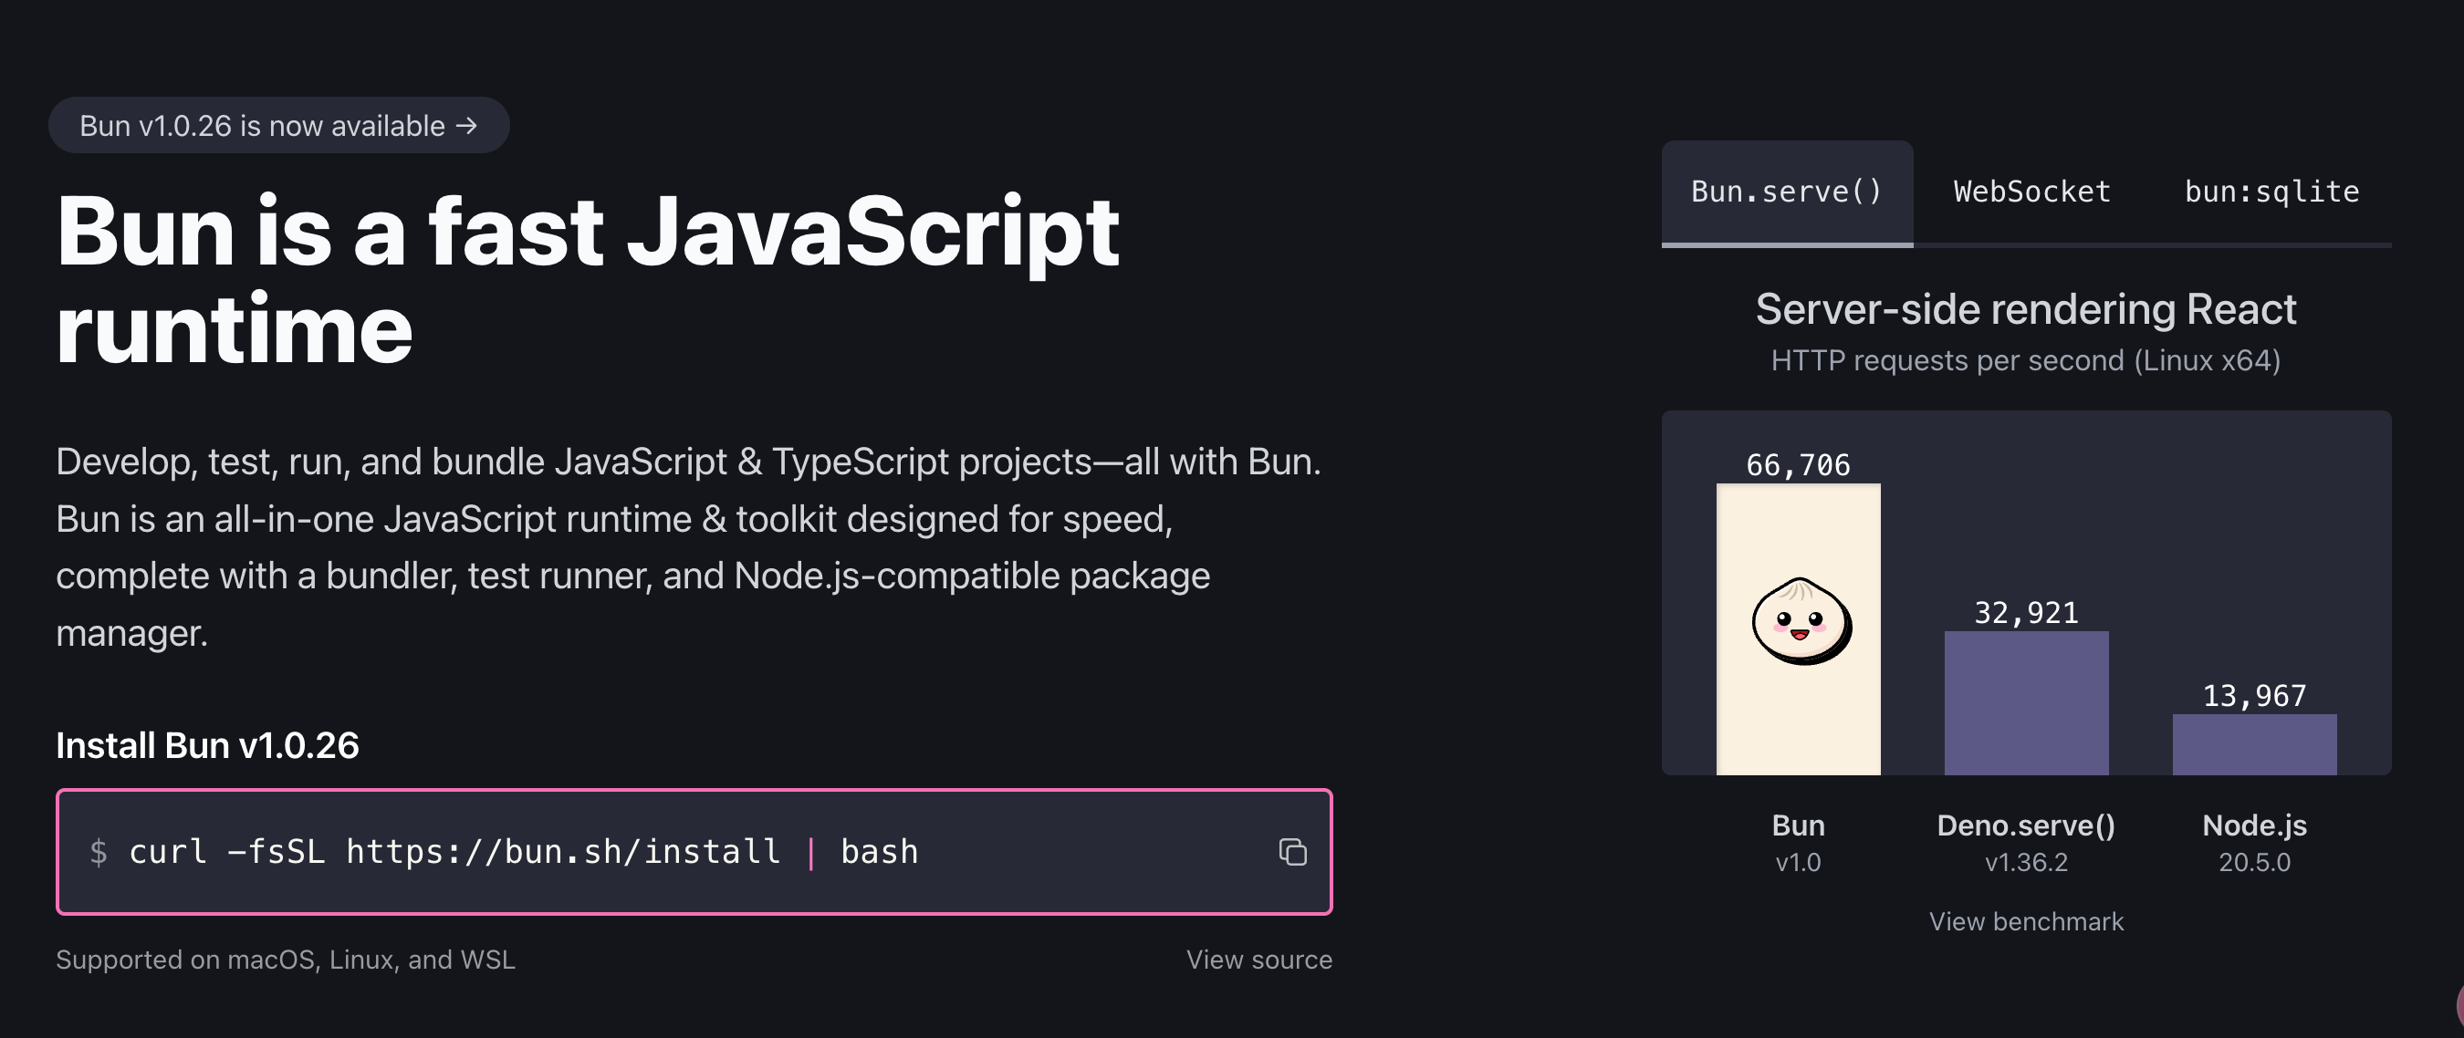The image size is (2464, 1038).
Task: Switch to the WebSocket tab
Action: (x=2031, y=192)
